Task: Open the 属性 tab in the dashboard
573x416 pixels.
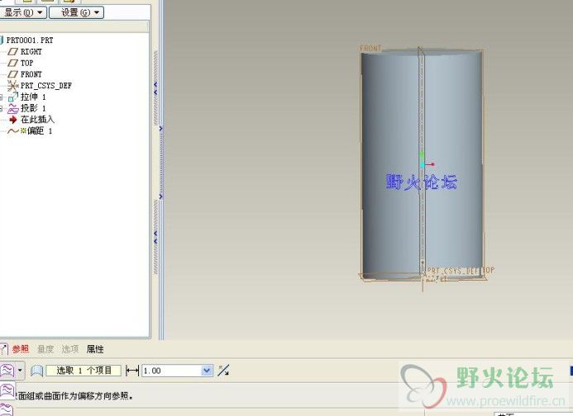Action: pyautogui.click(x=95, y=349)
